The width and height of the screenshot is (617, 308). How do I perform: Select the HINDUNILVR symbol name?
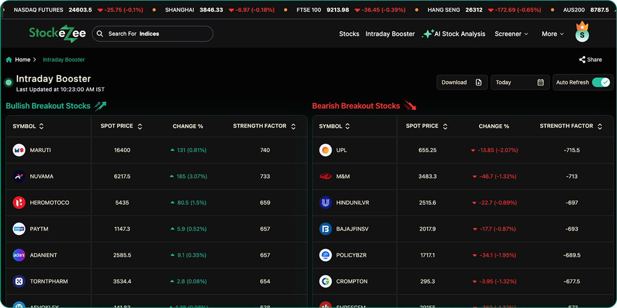(x=352, y=203)
